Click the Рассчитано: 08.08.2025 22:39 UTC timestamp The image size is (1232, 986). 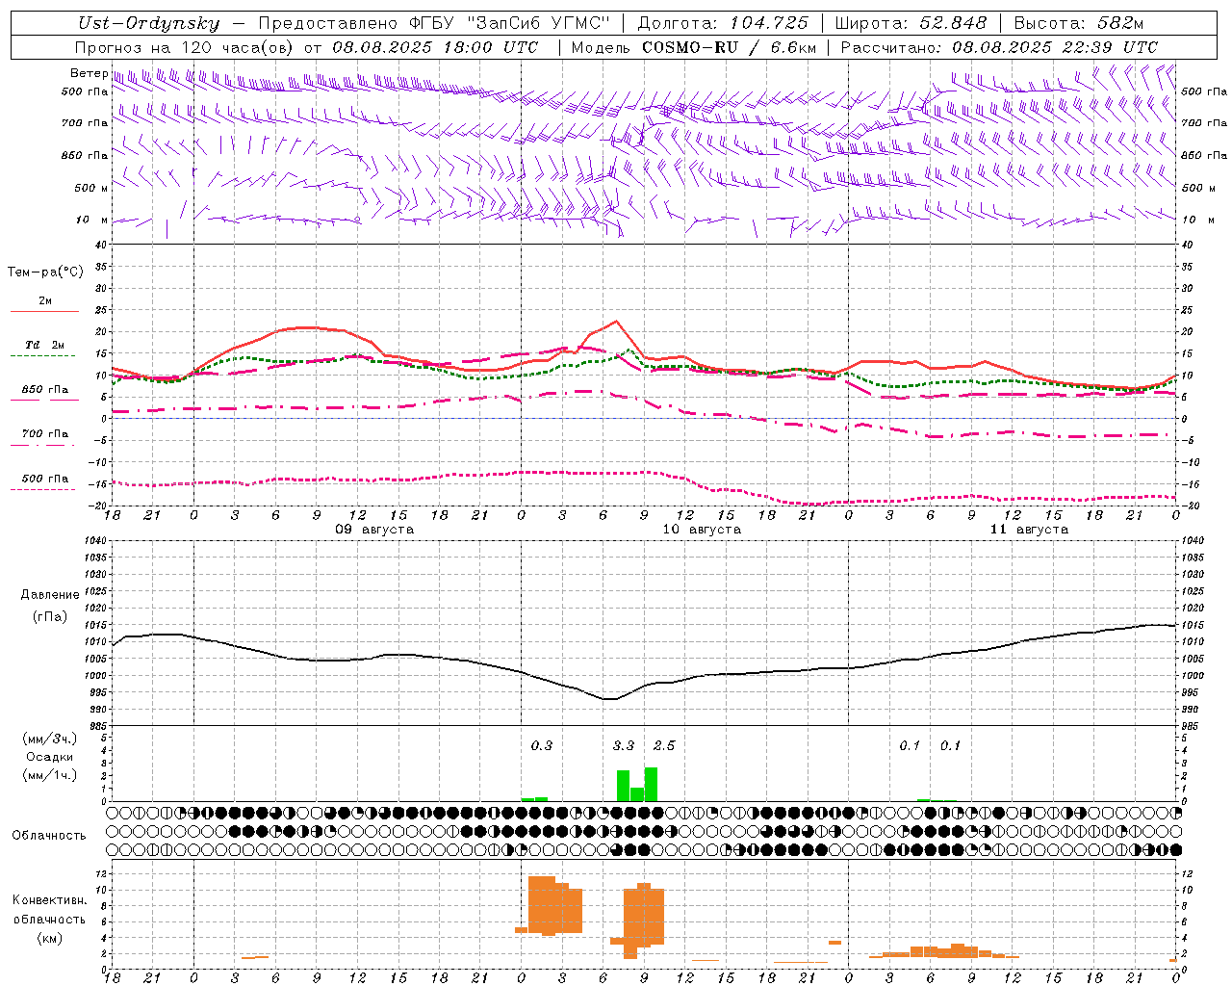(999, 47)
